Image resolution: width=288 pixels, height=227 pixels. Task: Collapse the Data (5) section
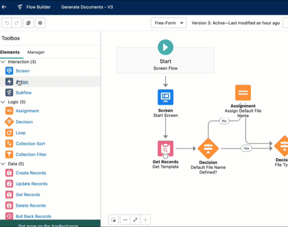(3, 164)
